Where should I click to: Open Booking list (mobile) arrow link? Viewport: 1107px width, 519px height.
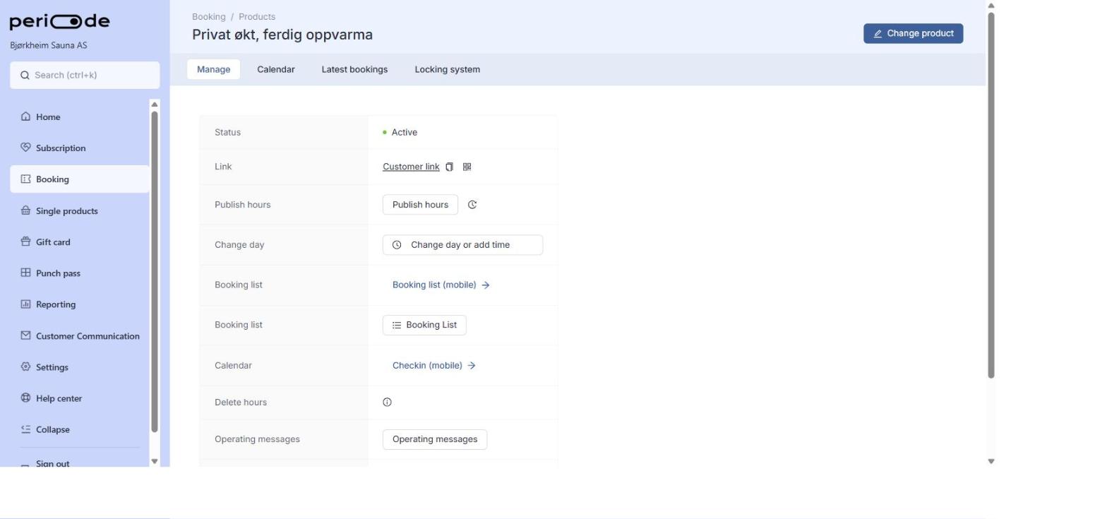(441, 285)
